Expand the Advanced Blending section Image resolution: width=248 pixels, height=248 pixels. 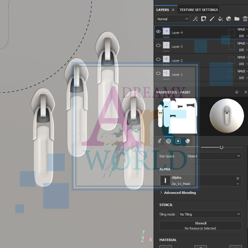coord(178,193)
